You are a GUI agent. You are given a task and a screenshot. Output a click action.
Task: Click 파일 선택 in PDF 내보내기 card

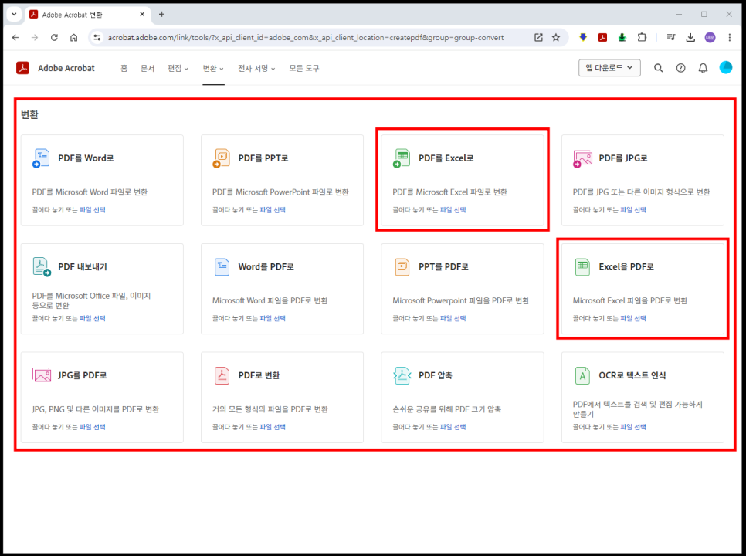(93, 318)
